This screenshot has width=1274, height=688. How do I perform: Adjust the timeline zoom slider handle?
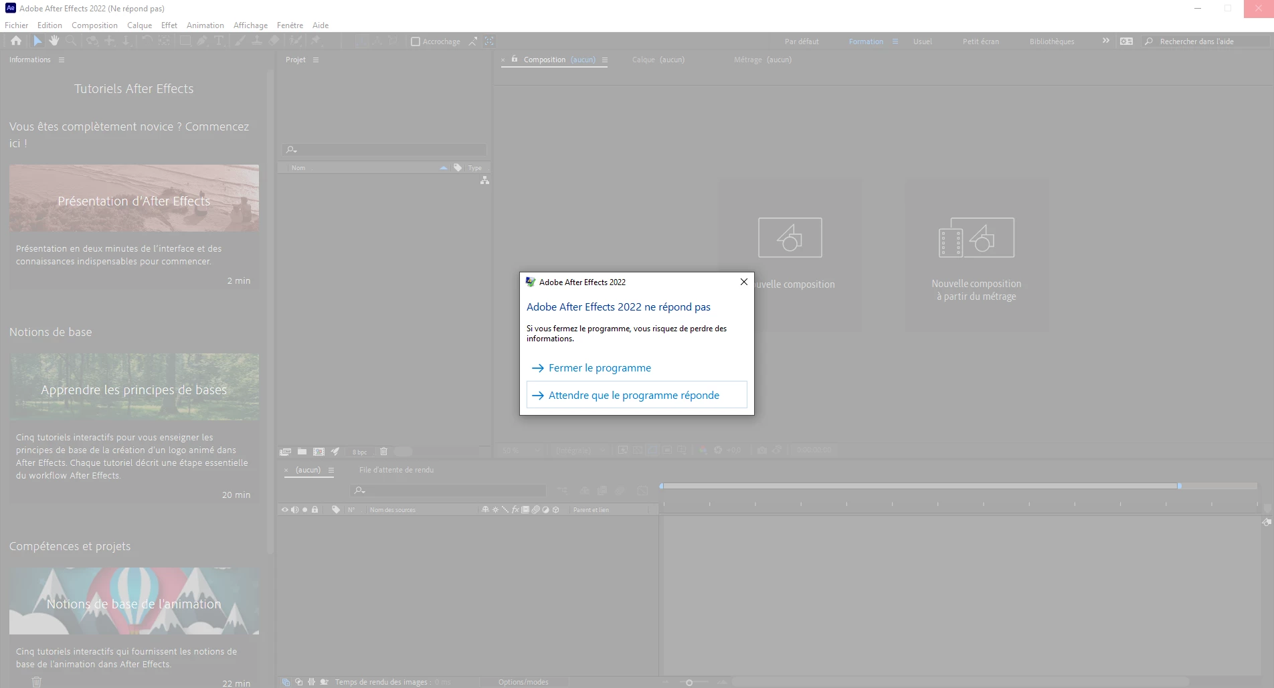tap(689, 683)
